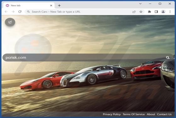Go forward with the forward arrow

(13, 12)
